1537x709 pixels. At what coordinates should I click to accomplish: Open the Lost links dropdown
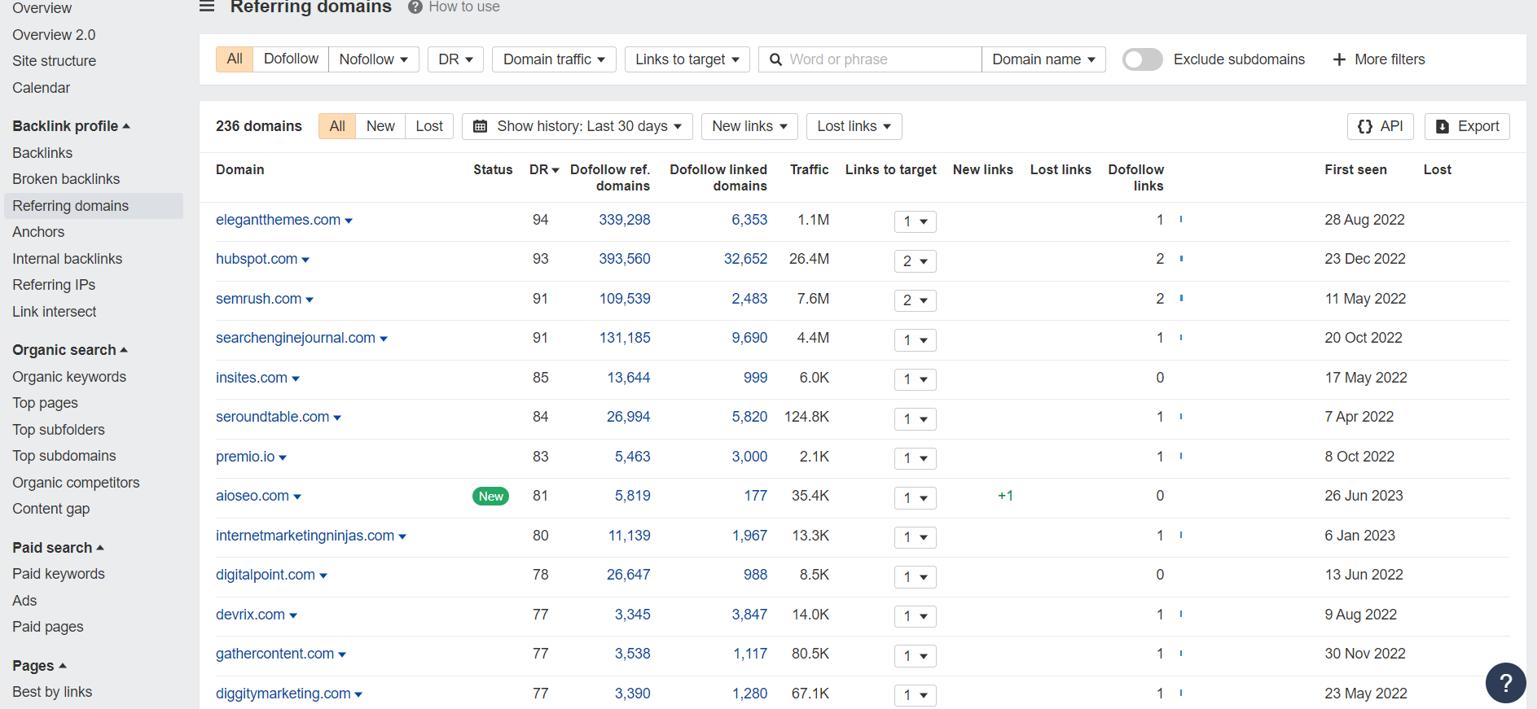tap(854, 126)
